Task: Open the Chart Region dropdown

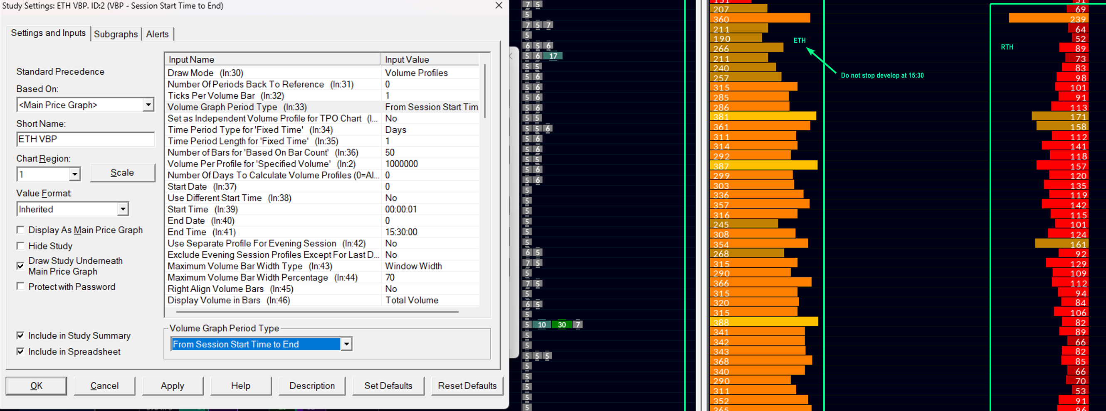Action: click(x=75, y=174)
